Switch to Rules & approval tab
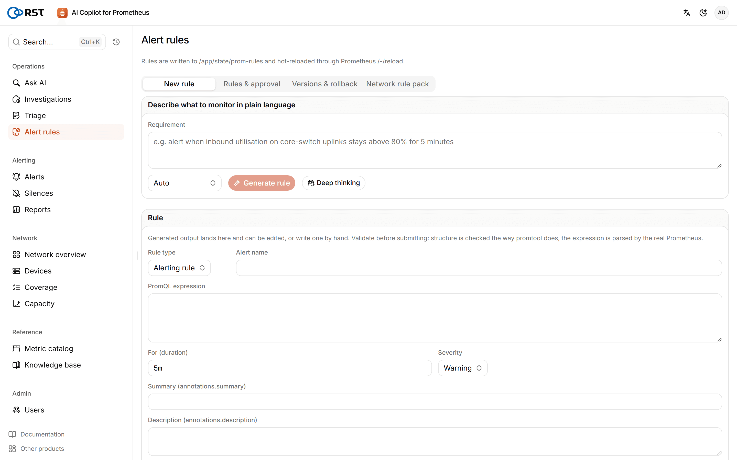Viewport: 737px width, 460px height. (252, 84)
